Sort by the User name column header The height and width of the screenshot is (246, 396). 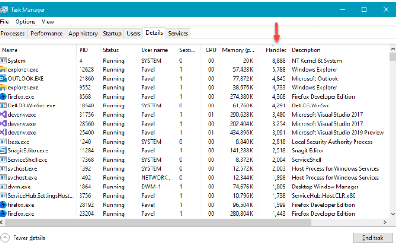(157, 50)
